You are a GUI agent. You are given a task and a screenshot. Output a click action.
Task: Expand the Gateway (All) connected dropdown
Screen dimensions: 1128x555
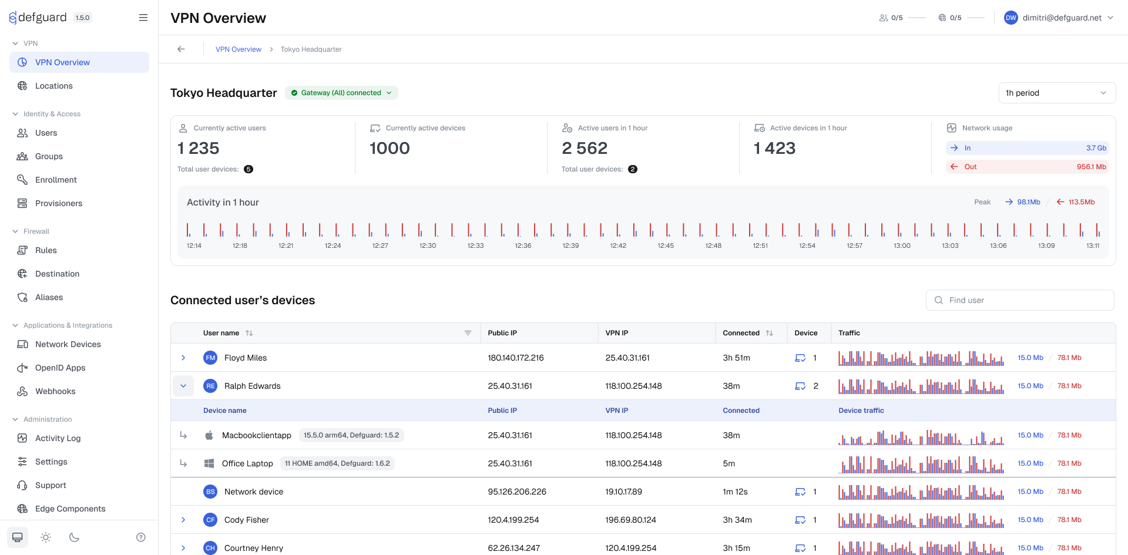point(341,93)
